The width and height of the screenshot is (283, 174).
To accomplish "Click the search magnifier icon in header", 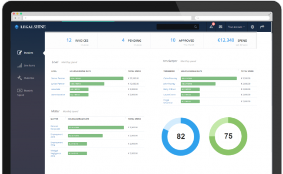I will pos(195,27).
